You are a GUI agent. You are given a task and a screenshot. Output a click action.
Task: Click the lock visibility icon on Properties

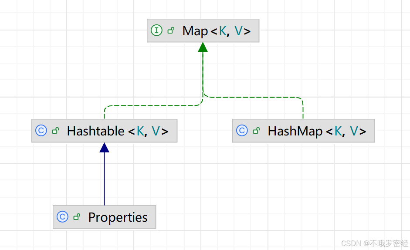77,217
